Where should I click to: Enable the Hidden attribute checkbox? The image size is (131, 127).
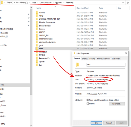pos(88,103)
